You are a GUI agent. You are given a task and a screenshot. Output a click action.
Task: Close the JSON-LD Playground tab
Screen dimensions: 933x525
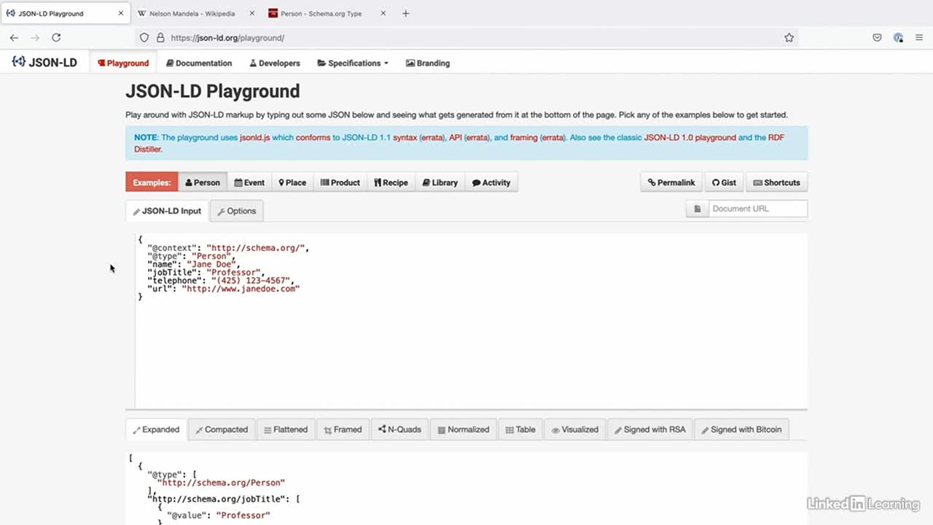(121, 13)
